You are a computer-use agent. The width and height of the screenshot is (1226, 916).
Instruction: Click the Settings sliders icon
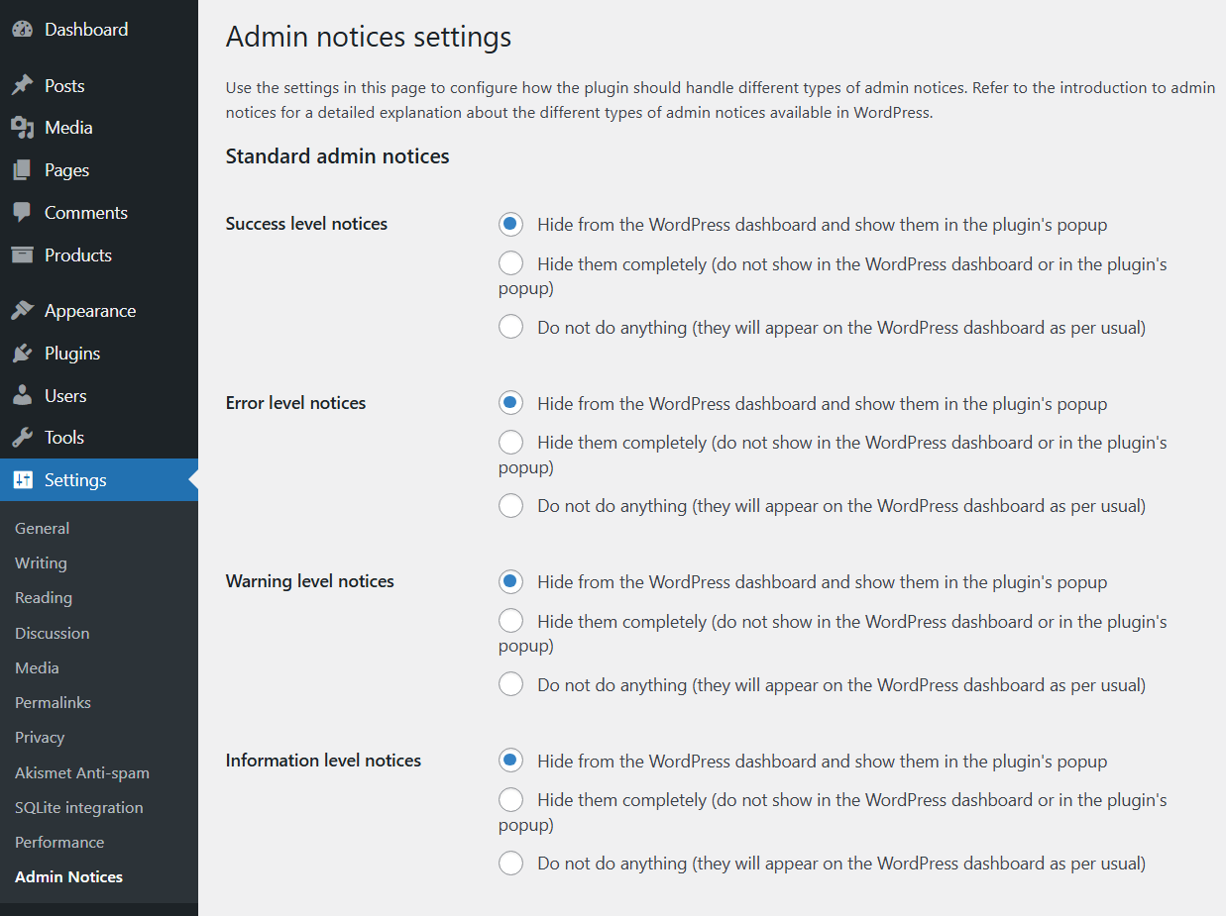point(22,480)
